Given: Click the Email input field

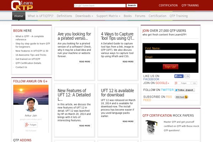Looking at the screenshot, I should click(x=170, y=60).
